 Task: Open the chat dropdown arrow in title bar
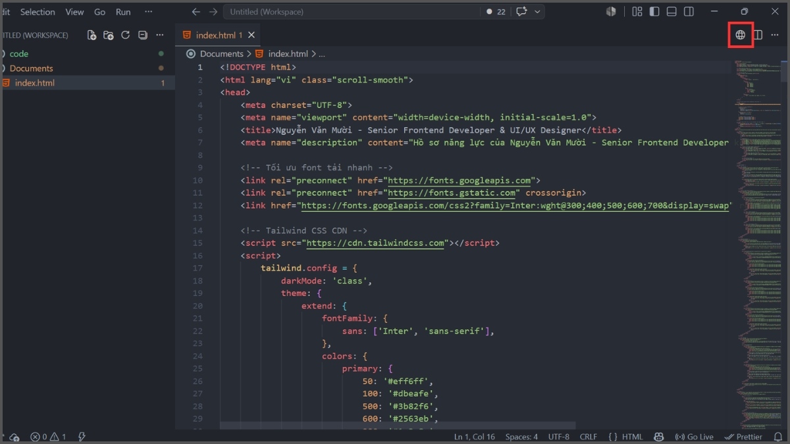[537, 12]
